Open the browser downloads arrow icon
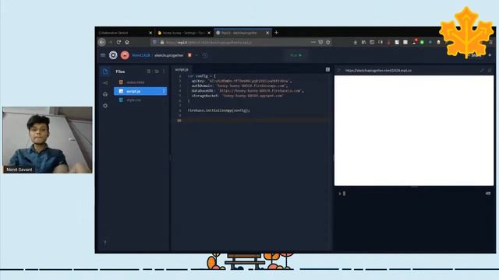This screenshot has height=280, width=499. point(356,42)
